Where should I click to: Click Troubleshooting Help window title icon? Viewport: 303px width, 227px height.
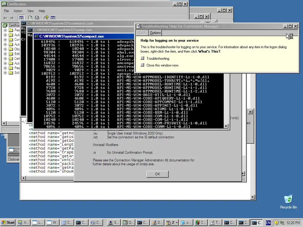point(138,26)
